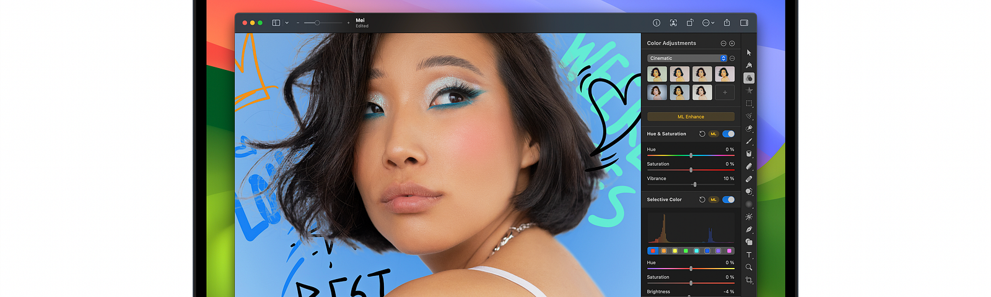Toggle the left sidebar layout button
This screenshot has width=991, height=297.
(x=276, y=23)
